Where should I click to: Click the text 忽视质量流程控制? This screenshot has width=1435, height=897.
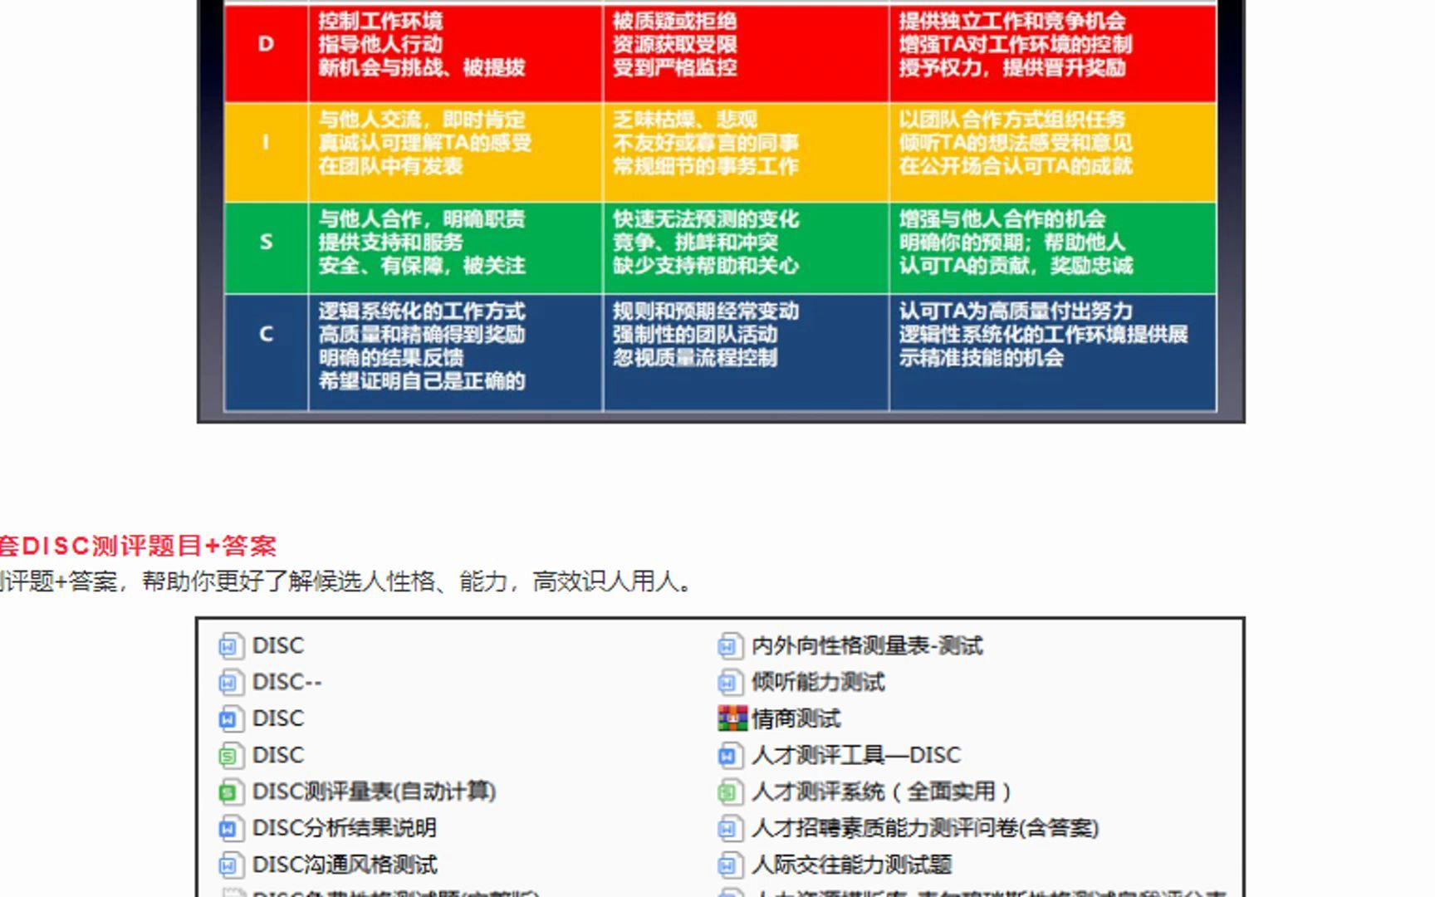[x=695, y=358]
